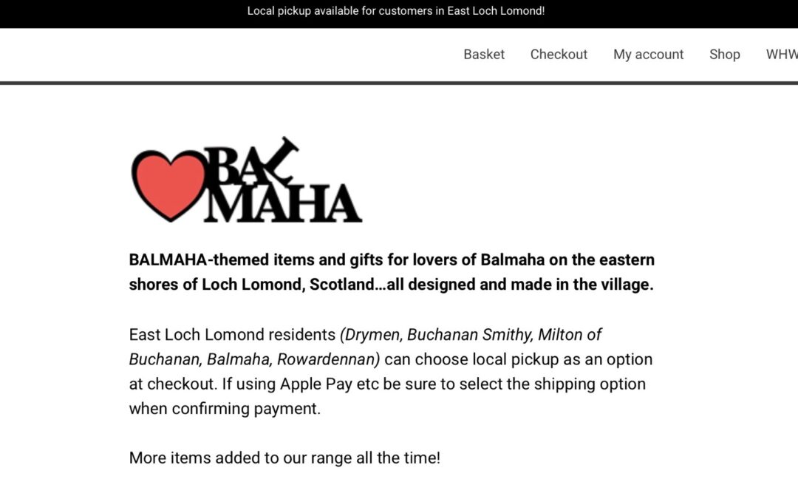Image resolution: width=798 pixels, height=499 pixels.
Task: Click 'when confirming payment' text line
Action: pos(225,408)
